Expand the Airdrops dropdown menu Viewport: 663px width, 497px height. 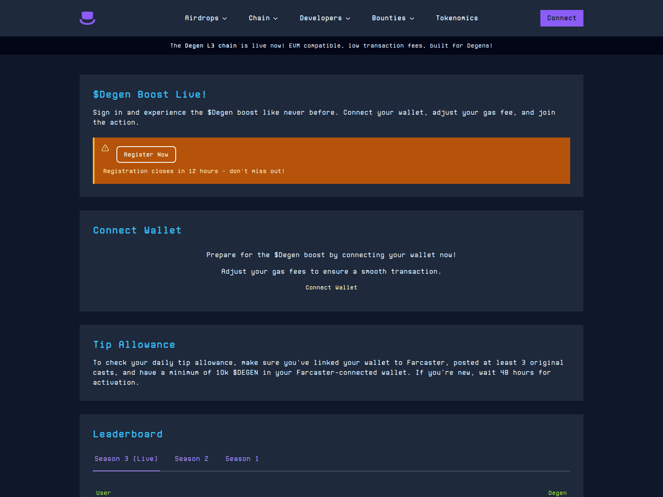click(206, 18)
